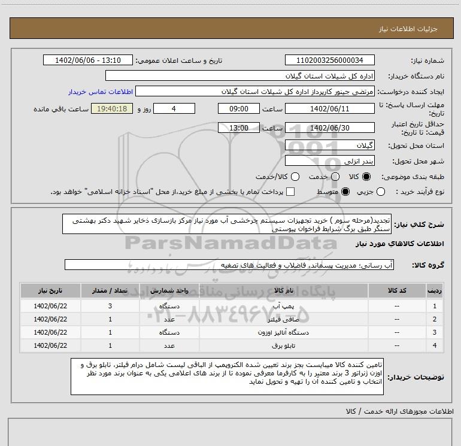Select the تابلو برق item cell
The image size is (461, 446).
(x=283, y=346)
